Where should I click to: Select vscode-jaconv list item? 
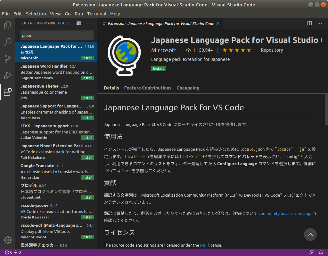coord(56,211)
